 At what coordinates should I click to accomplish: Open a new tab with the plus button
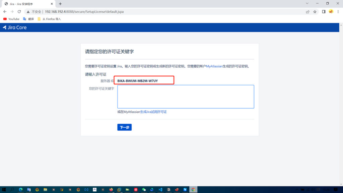click(60, 4)
